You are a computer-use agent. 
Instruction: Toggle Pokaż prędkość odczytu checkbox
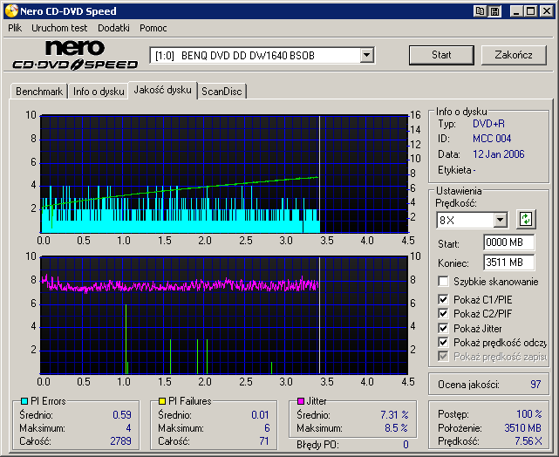pos(443,342)
